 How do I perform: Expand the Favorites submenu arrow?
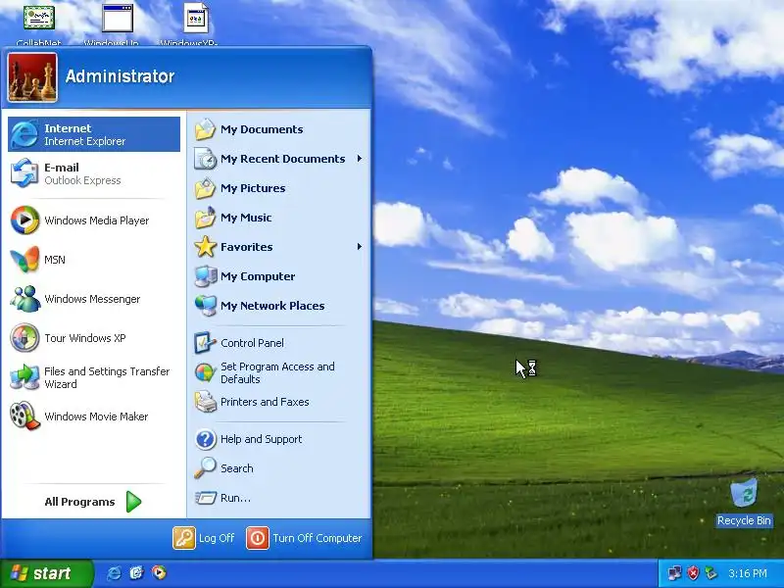[x=360, y=247]
